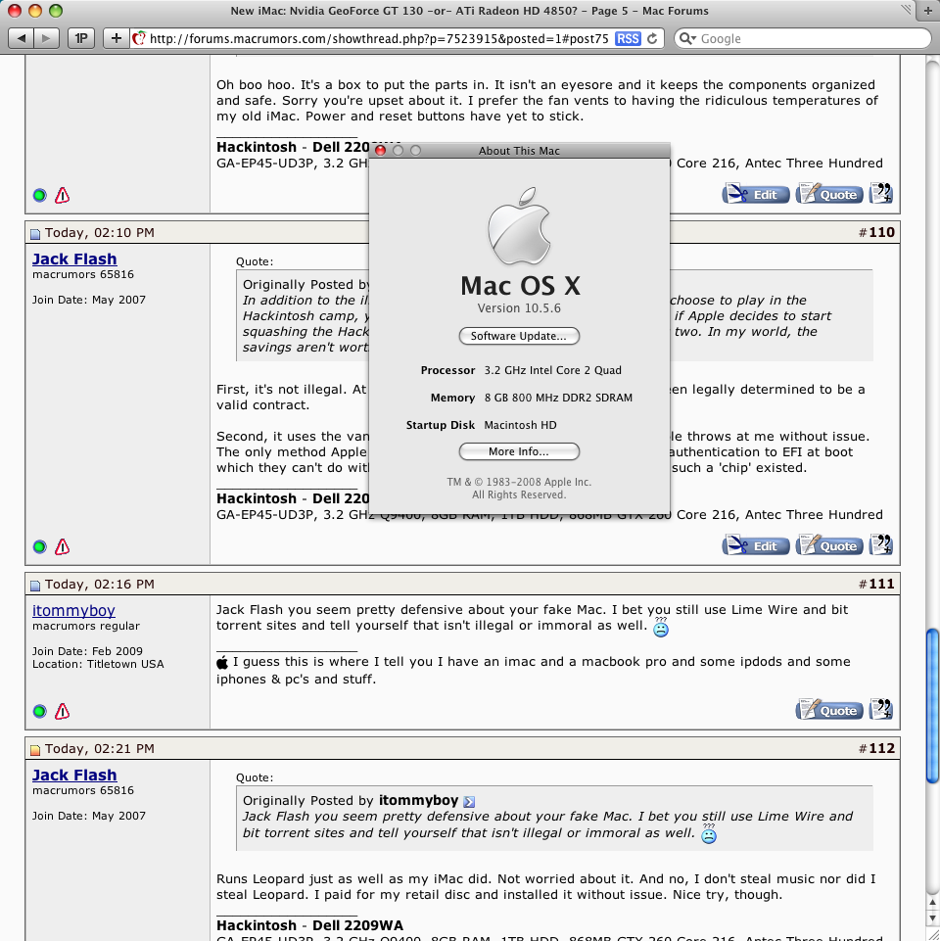Click post icon next to Today, 02:10 PM
This screenshot has width=940, height=941.
click(35, 233)
